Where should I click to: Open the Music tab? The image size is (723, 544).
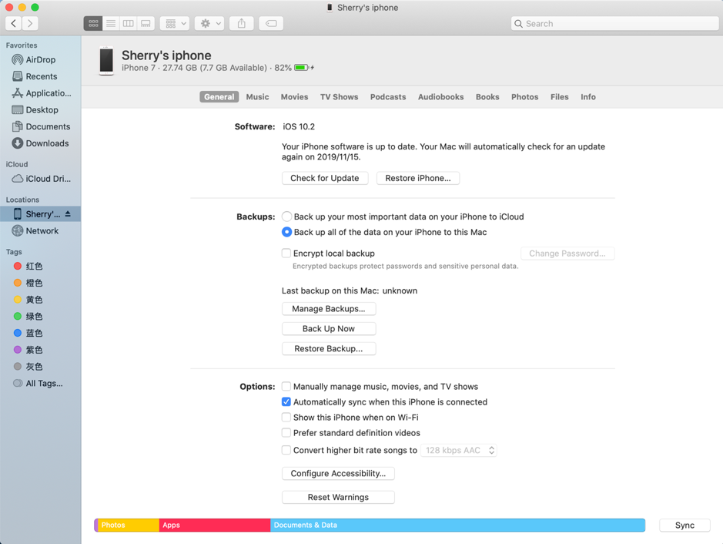click(x=257, y=97)
